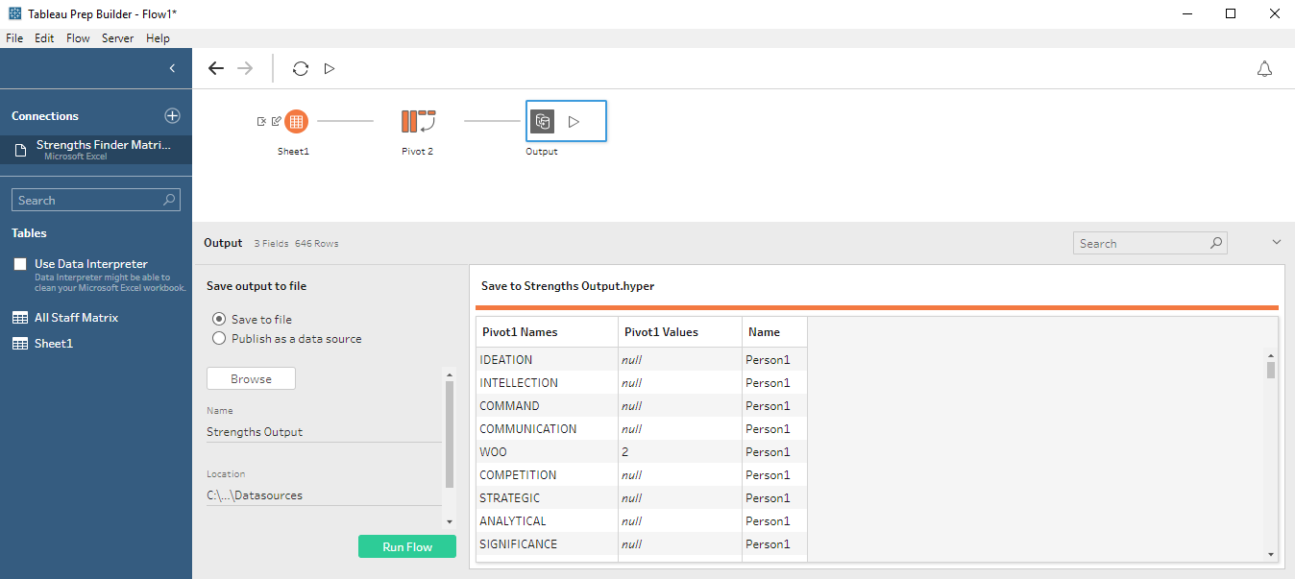Click the data preview scrollbar thumb
Screen dimensions: 1295x579
coord(1271,370)
